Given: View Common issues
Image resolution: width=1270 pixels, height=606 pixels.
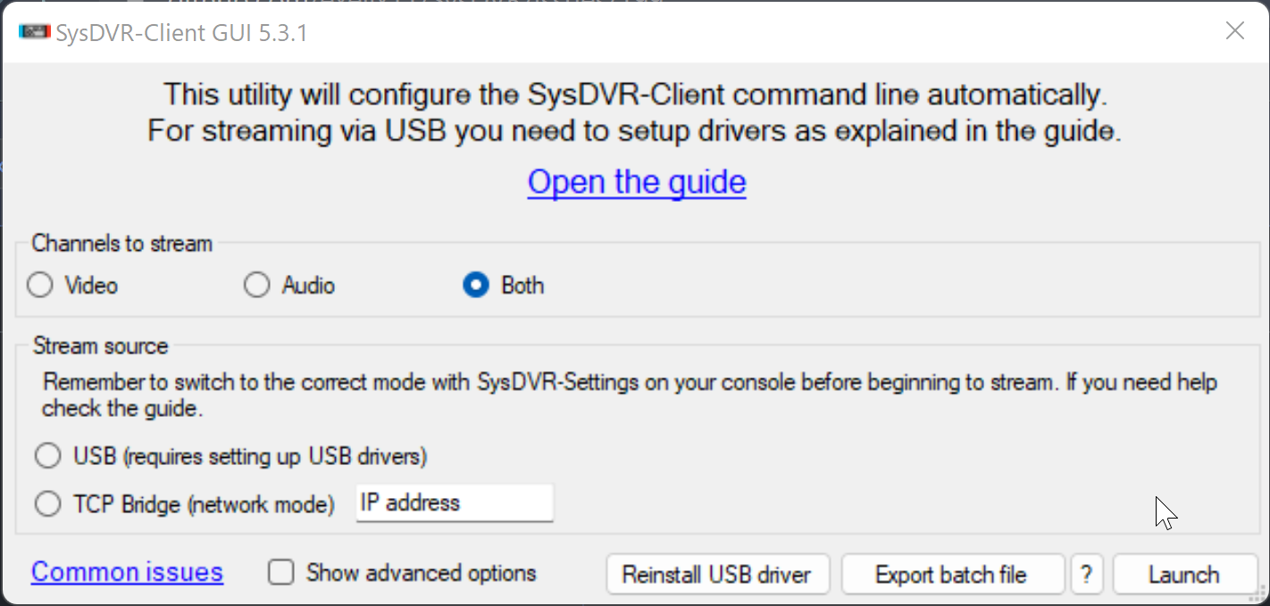Looking at the screenshot, I should point(126,572).
